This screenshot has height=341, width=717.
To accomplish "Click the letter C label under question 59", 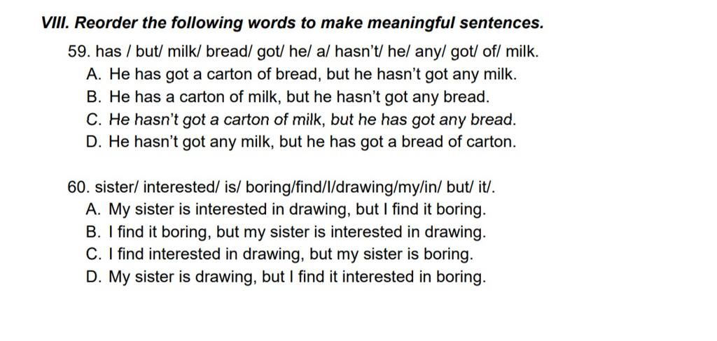I will 93,119.
